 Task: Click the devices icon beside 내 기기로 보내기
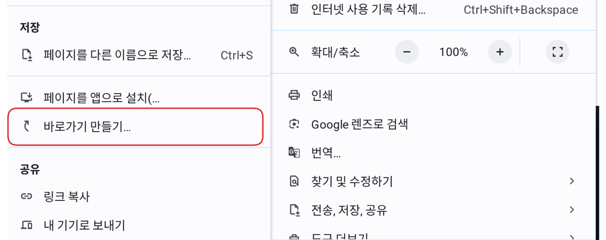click(27, 225)
